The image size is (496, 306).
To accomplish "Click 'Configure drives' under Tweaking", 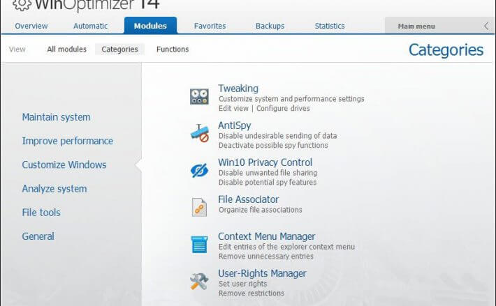I will [283, 108].
